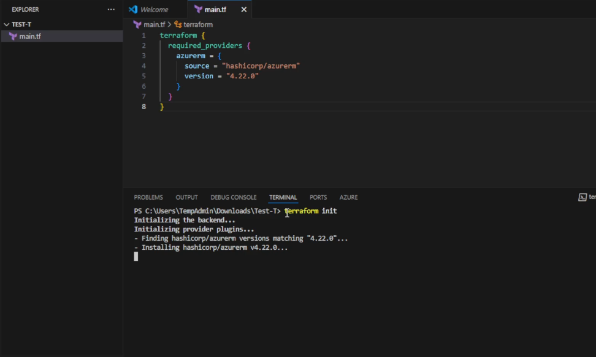Click the "4.22.0" version string in editor

[242, 77]
